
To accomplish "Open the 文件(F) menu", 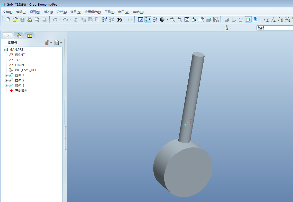I will [x=8, y=12].
